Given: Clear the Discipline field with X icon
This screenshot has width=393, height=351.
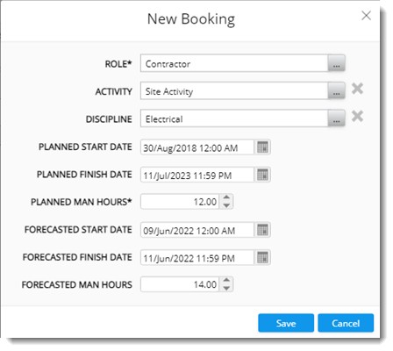Looking at the screenshot, I should coord(357,116).
